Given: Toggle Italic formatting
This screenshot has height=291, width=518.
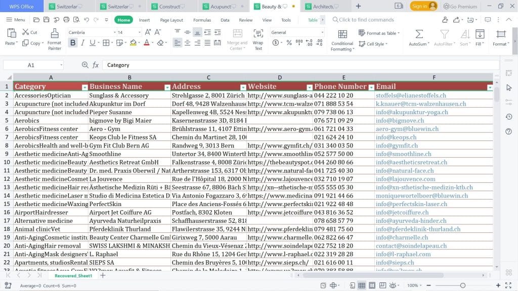Looking at the screenshot, I should coord(82,42).
